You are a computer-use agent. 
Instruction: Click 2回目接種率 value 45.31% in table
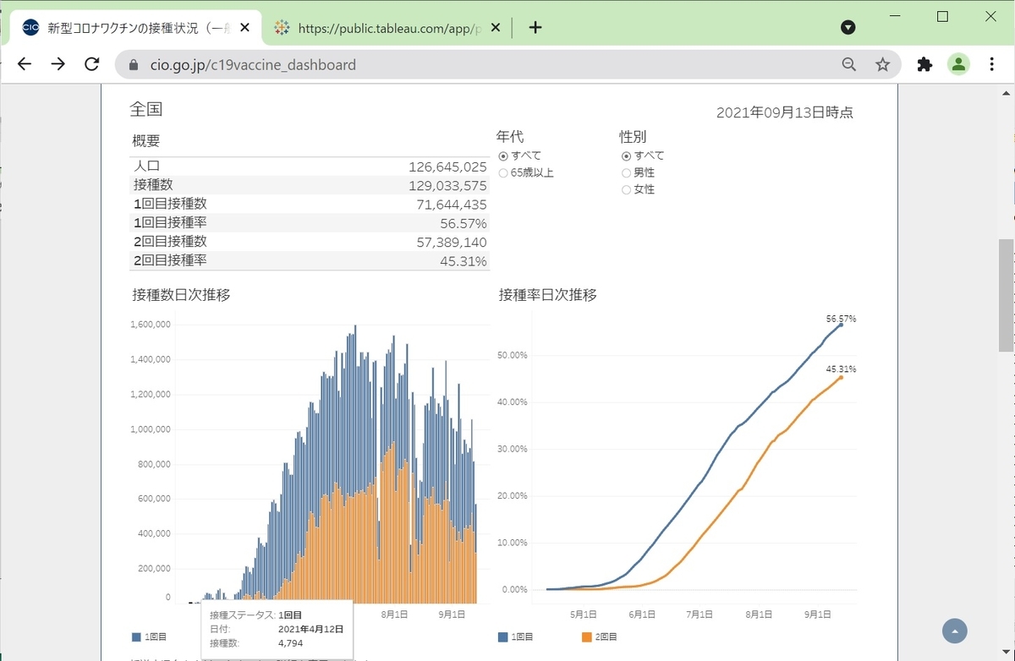(x=464, y=261)
